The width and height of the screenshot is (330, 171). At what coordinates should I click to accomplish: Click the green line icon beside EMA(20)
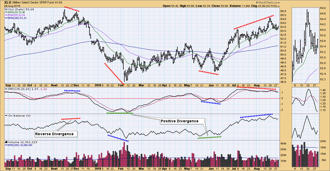[x=7, y=12]
